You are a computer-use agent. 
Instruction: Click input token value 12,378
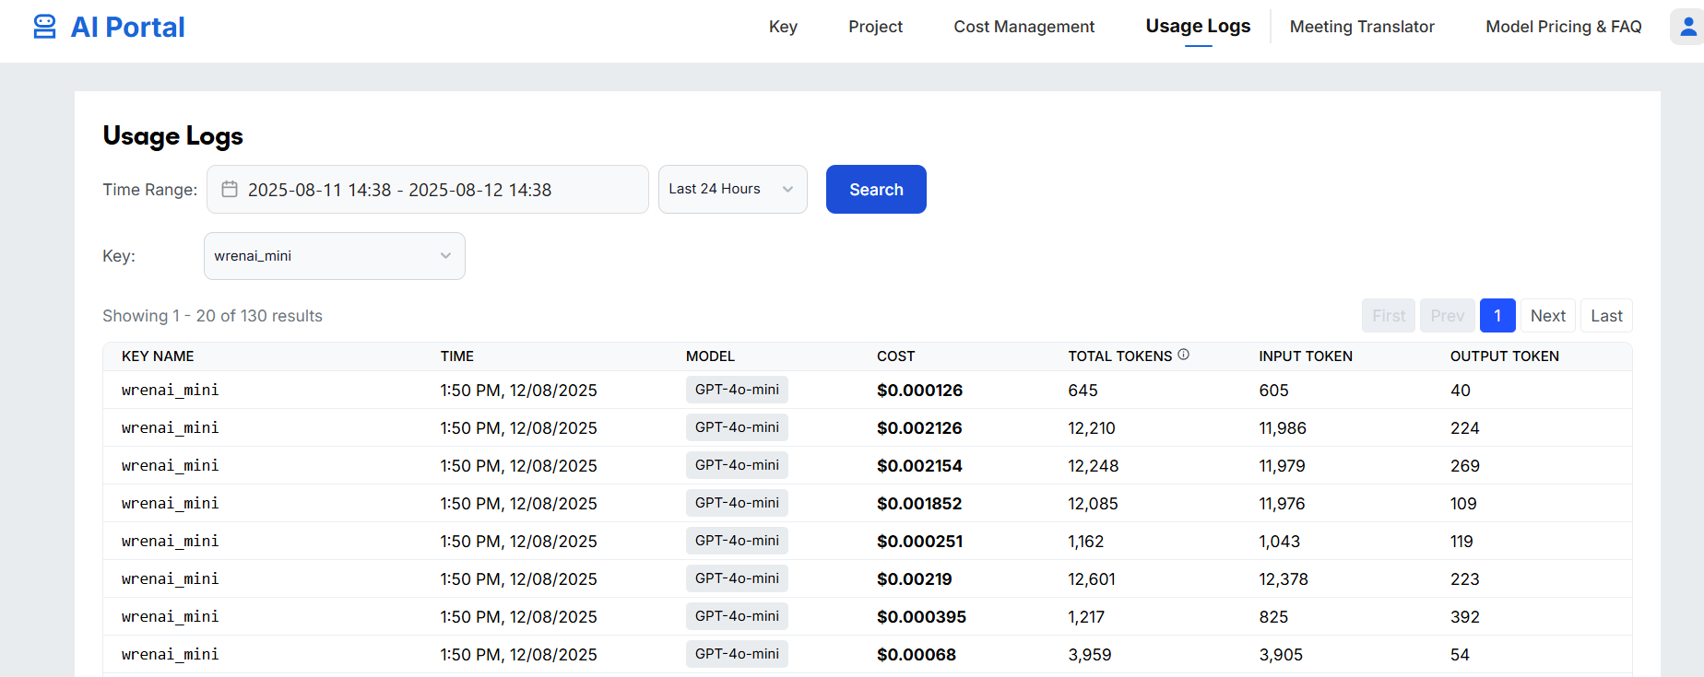pyautogui.click(x=1283, y=579)
